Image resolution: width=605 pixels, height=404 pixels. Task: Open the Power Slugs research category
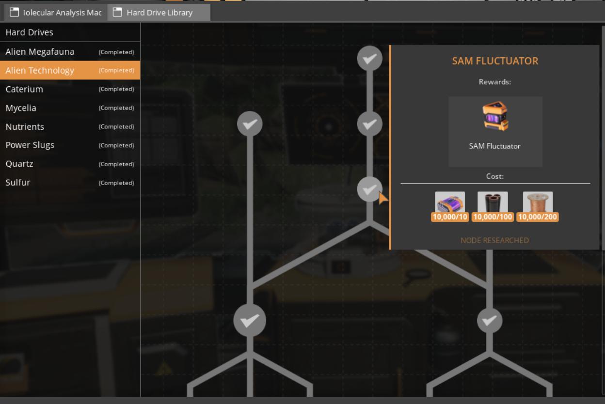point(30,145)
